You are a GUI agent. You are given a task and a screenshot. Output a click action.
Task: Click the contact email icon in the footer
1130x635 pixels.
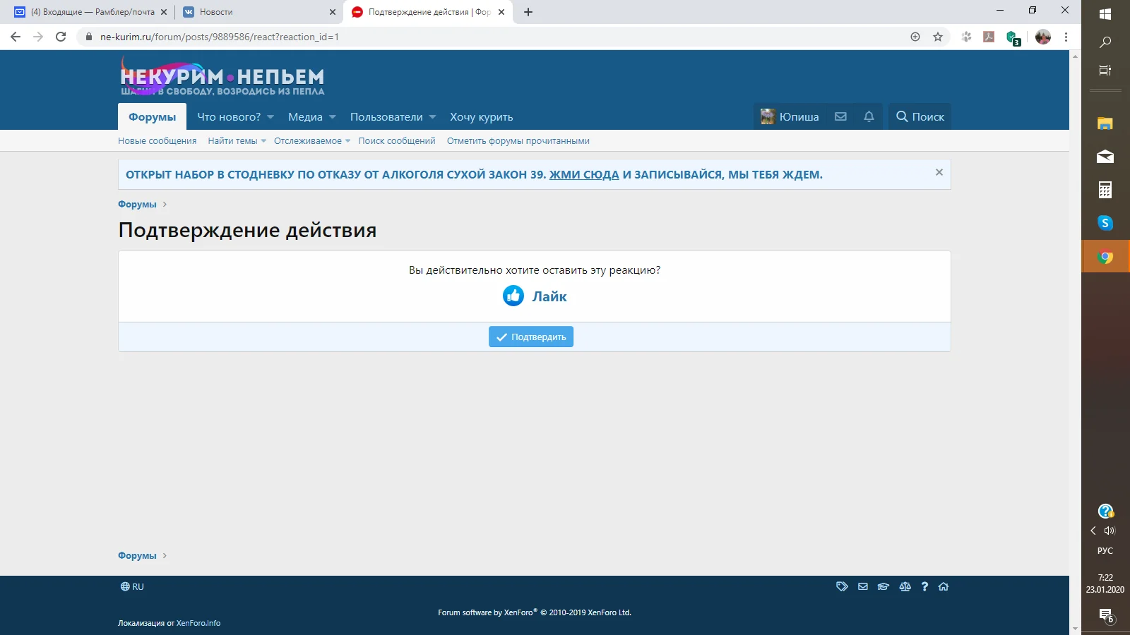coord(863,586)
